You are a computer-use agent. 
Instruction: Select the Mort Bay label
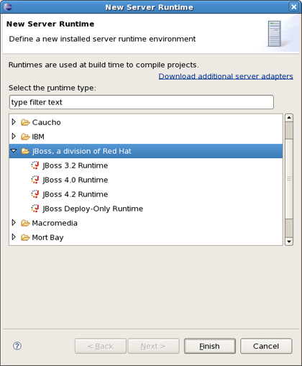tap(47, 237)
